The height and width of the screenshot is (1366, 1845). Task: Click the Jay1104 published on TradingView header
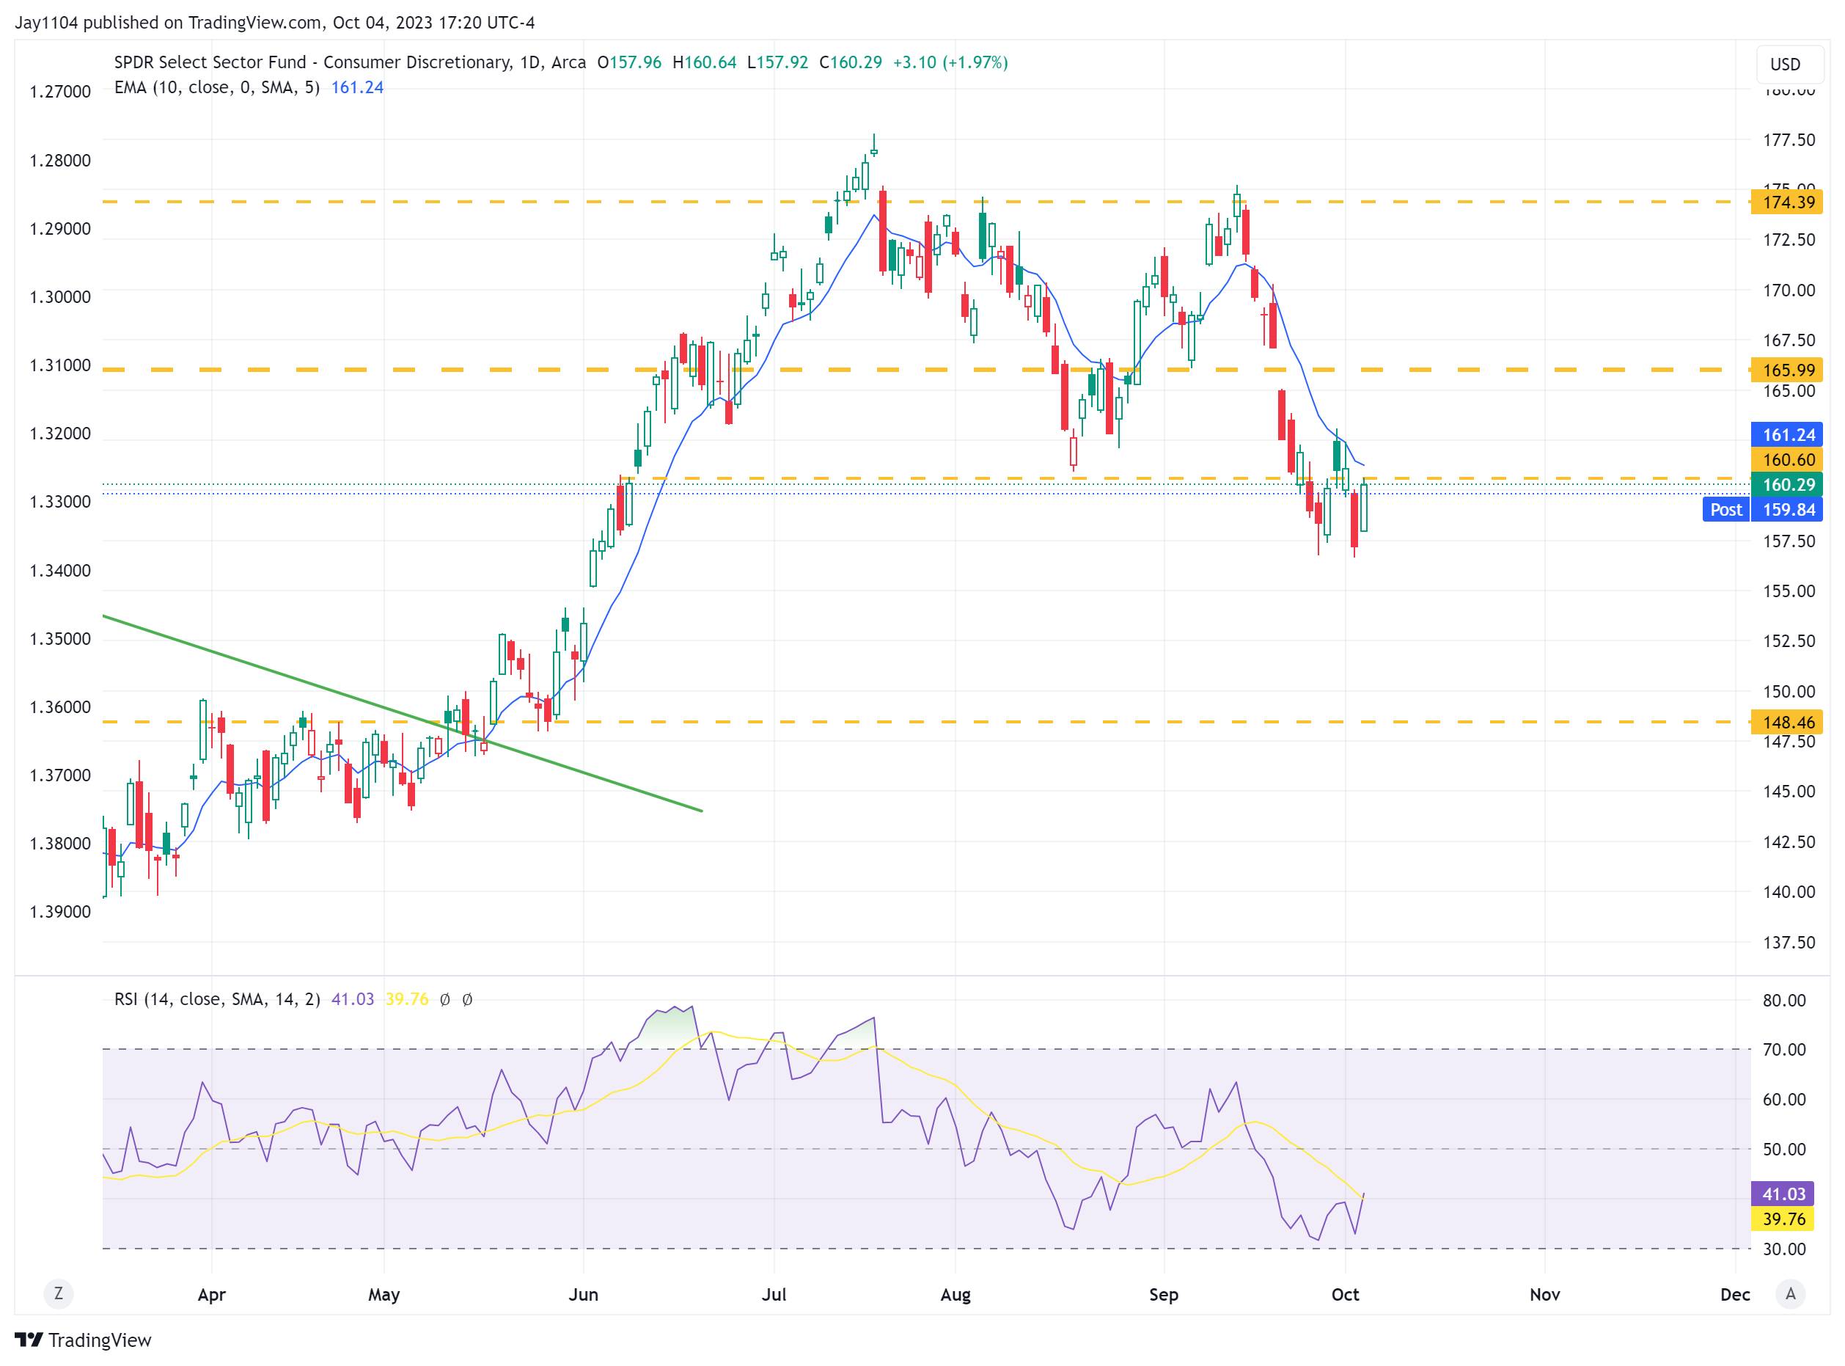tap(274, 22)
